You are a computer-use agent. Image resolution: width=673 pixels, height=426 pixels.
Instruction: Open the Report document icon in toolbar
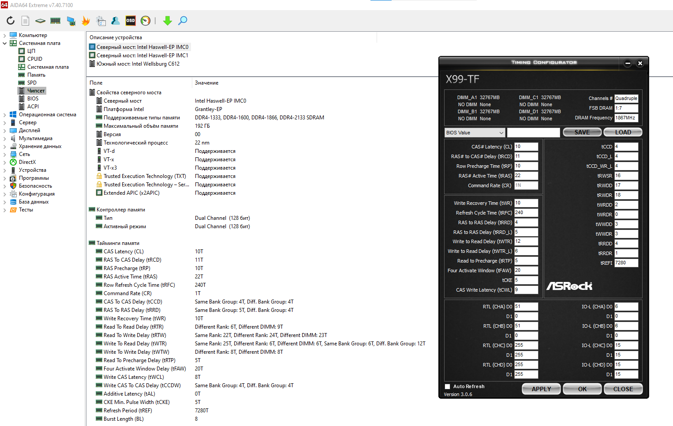[26, 20]
